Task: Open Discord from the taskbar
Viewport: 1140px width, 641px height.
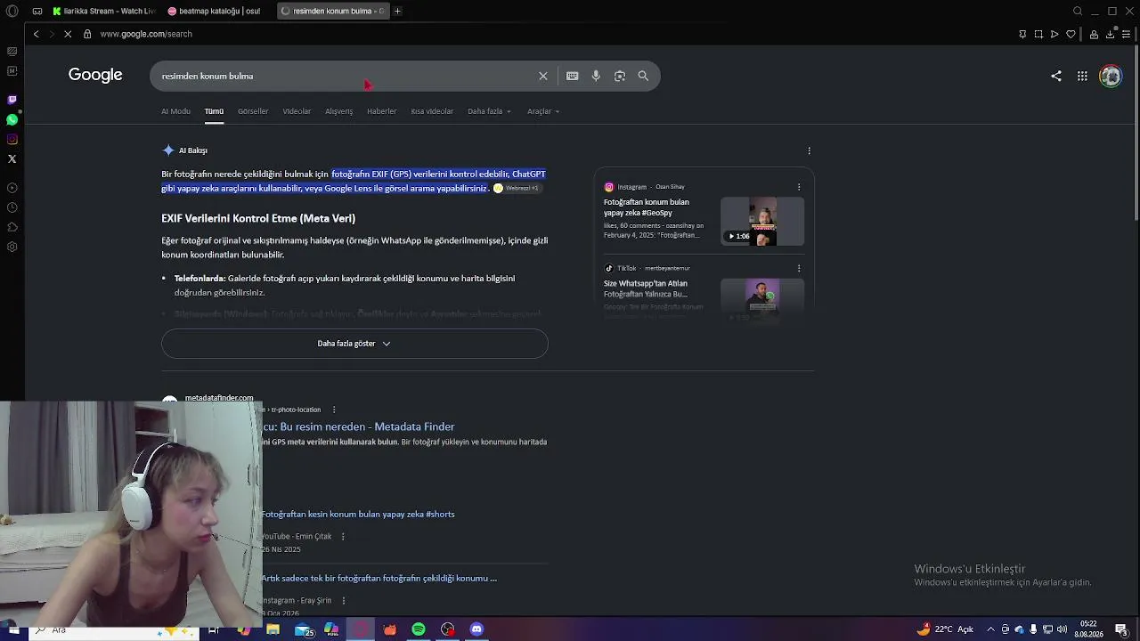Action: pyautogui.click(x=476, y=629)
